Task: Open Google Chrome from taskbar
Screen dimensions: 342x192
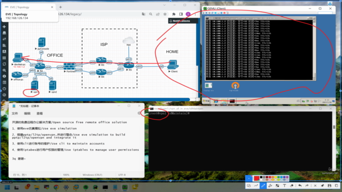Action: [56, 187]
